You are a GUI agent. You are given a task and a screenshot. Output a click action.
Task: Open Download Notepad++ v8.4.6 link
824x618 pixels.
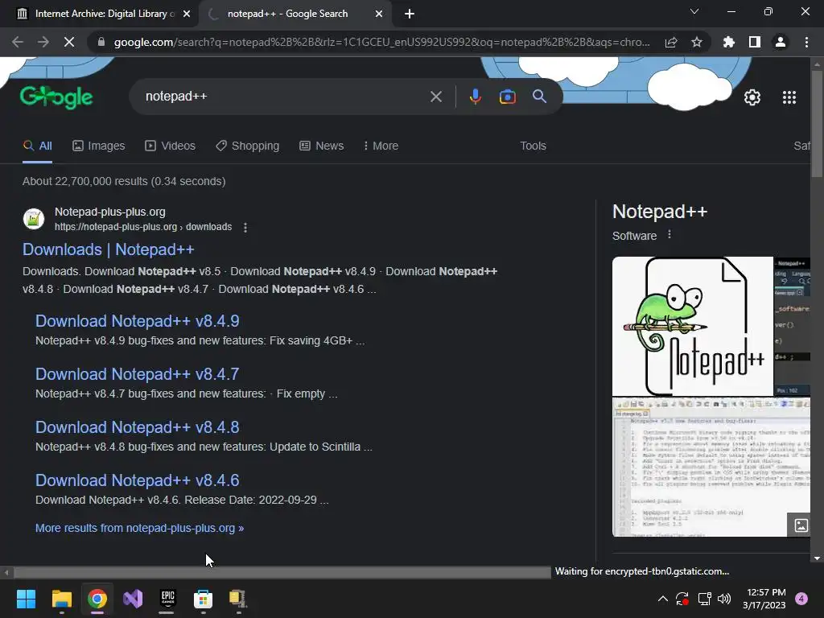(x=137, y=480)
